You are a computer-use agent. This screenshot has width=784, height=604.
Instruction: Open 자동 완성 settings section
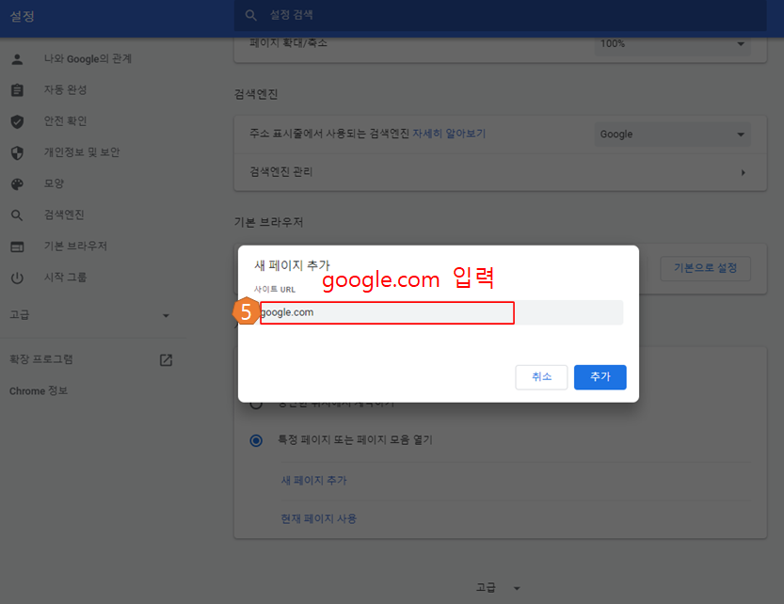coord(66,90)
